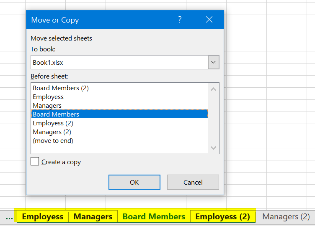The height and width of the screenshot is (226, 315).
Task: Select Employess in the Before sheet list
Action: tap(48, 97)
